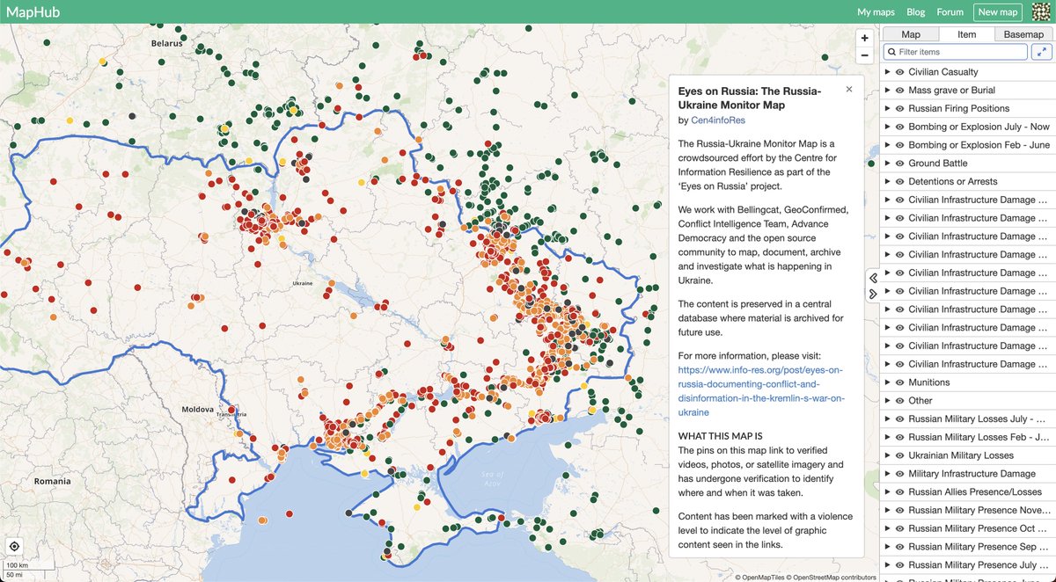Toggle visibility of Mass grave or Burial
This screenshot has height=582, width=1056.
tap(900, 91)
